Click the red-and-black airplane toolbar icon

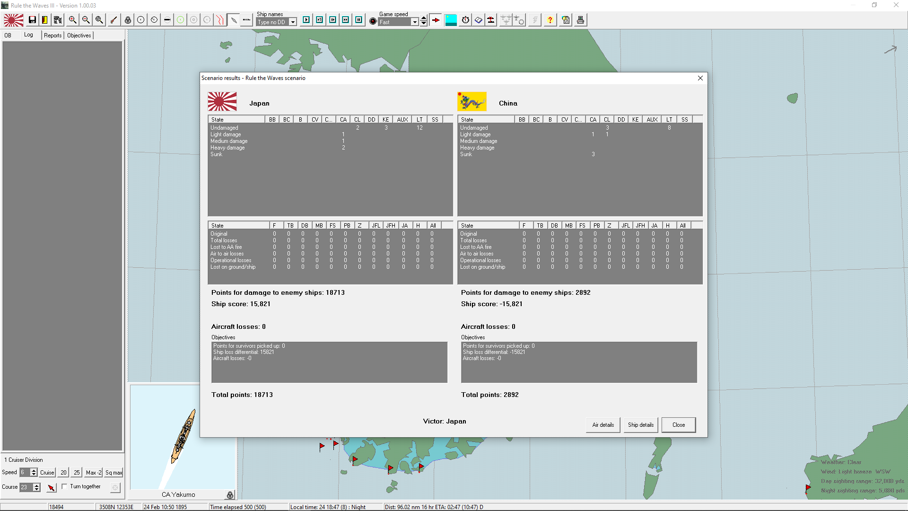tap(491, 20)
